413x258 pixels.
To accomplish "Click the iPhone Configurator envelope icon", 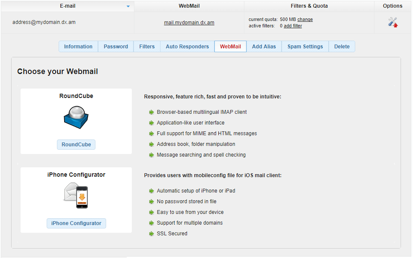I will [76, 196].
